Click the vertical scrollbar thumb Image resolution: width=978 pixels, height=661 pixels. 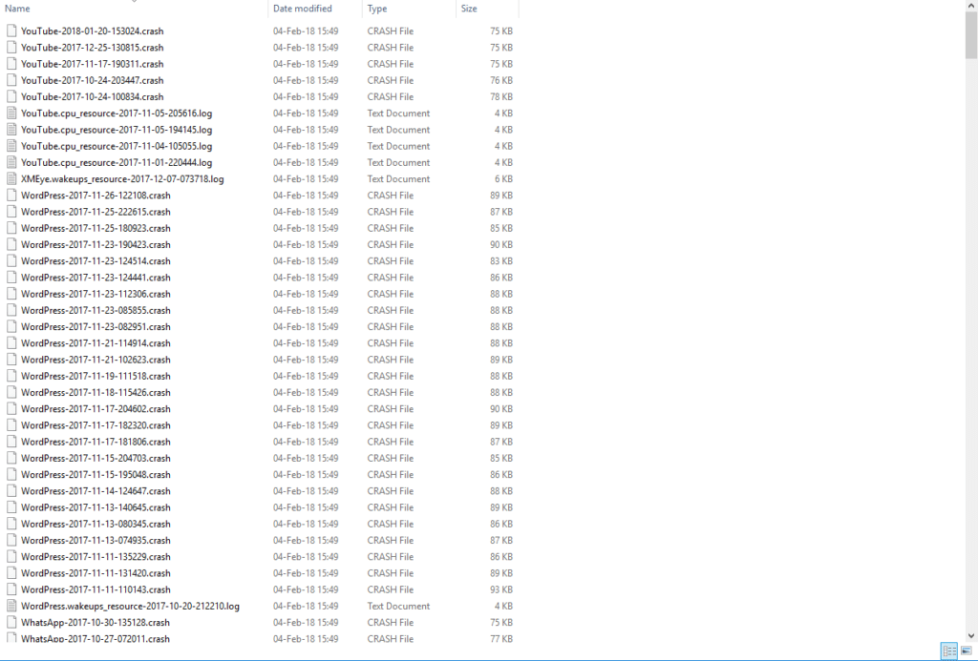(971, 35)
